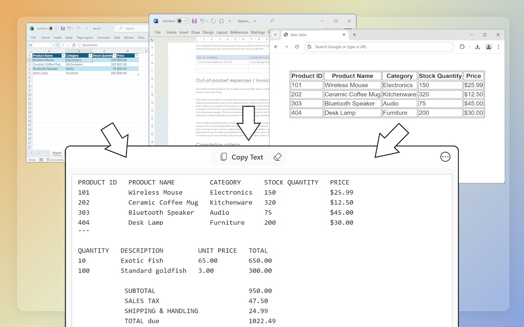The height and width of the screenshot is (327, 524).
Task: Close the Web Table browser tab
Action: 344,35
